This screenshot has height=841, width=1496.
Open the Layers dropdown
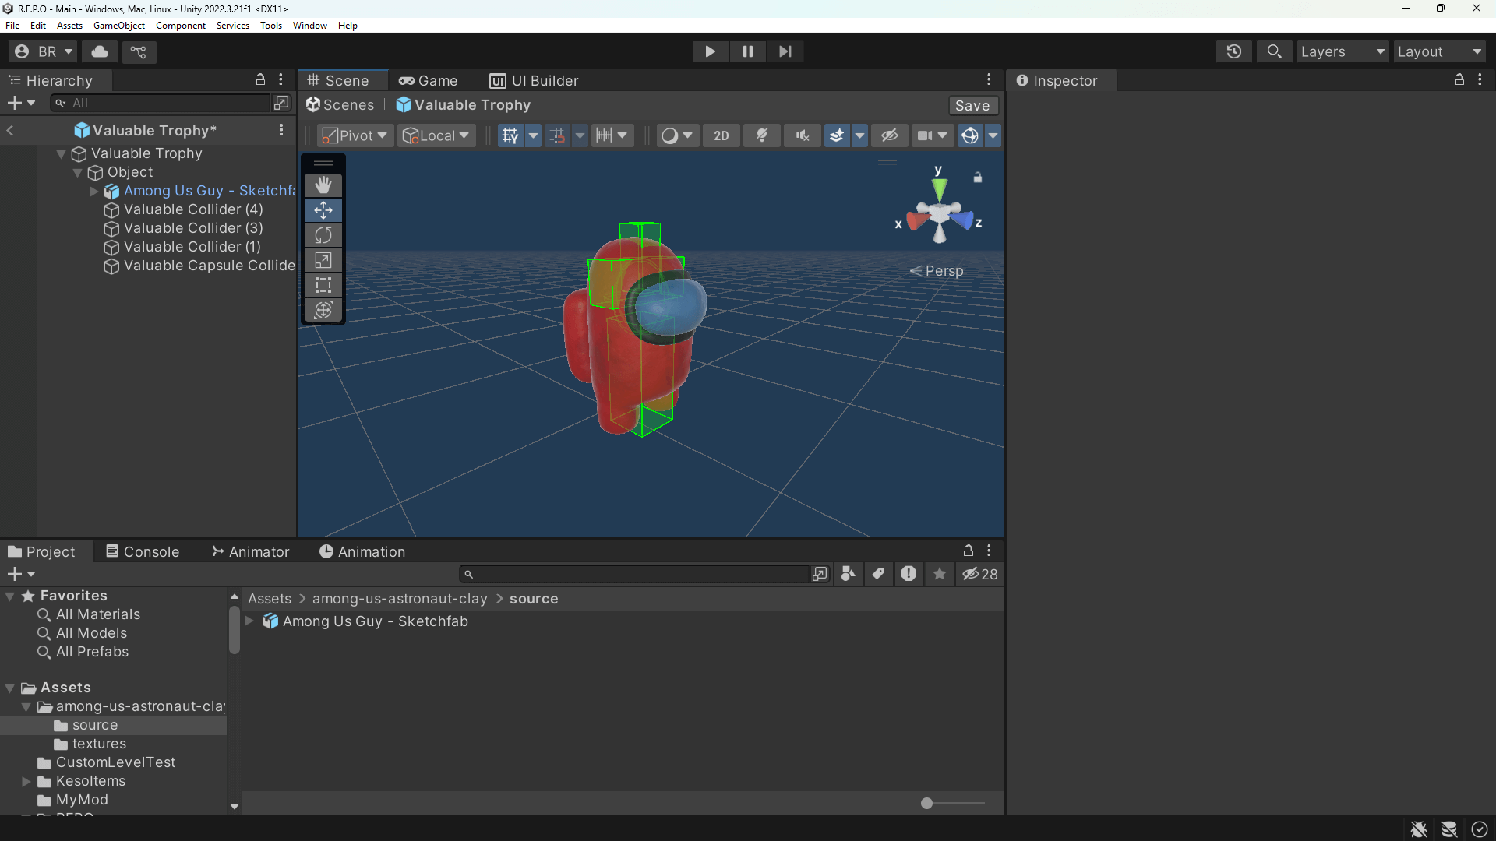click(x=1343, y=51)
